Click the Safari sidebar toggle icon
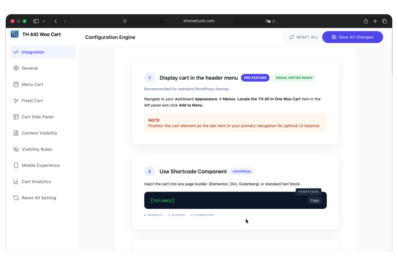Image resolution: width=398 pixels, height=265 pixels. pyautogui.click(x=36, y=21)
